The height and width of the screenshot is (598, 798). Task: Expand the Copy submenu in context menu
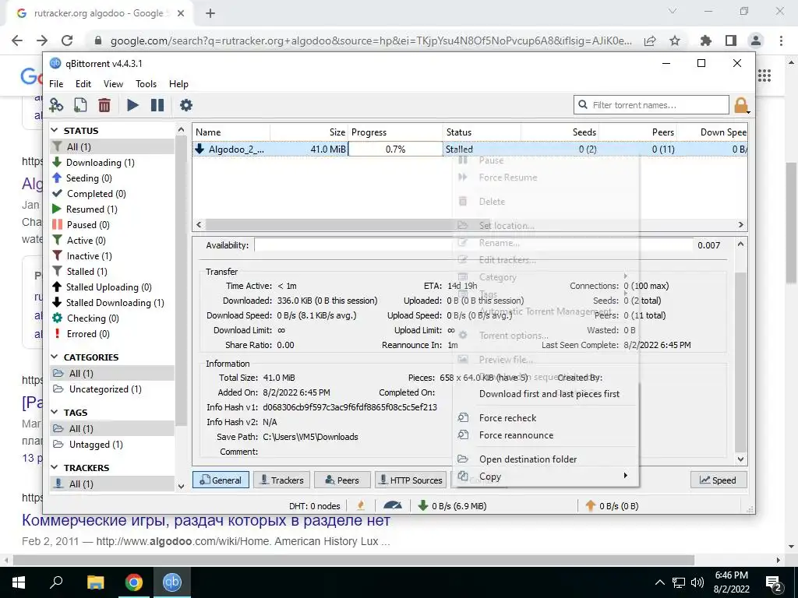coord(545,477)
